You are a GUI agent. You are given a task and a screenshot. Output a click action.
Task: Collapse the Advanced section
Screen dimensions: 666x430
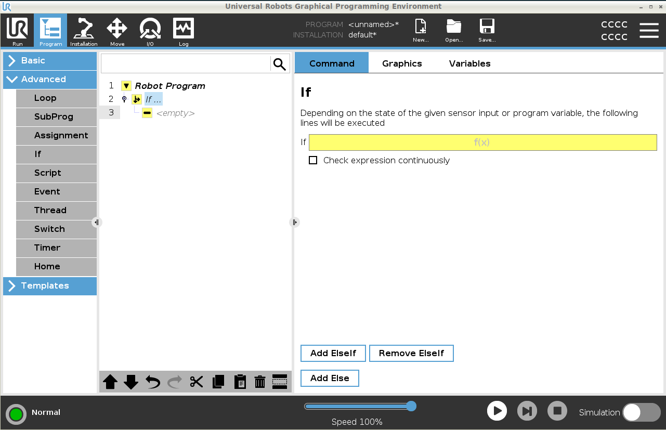point(50,80)
